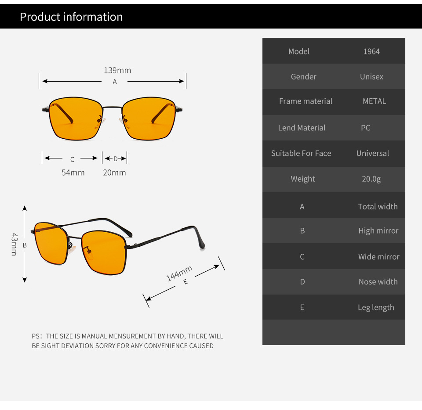Click the Product information header title

click(71, 17)
